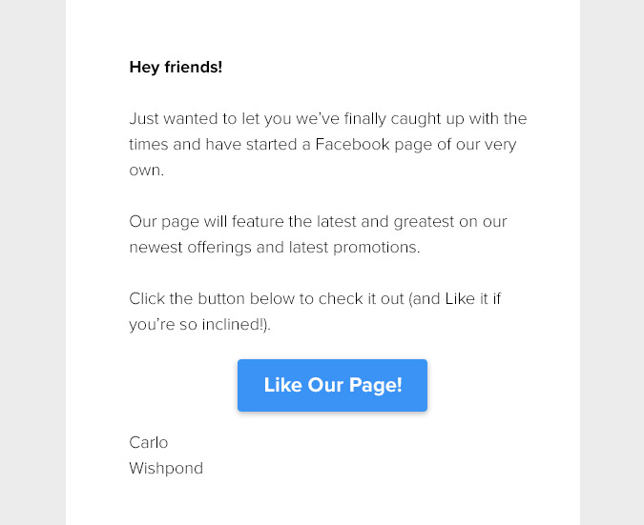This screenshot has height=525, width=644.
Task: Click the line starting Click the button below
Action: [x=315, y=298]
